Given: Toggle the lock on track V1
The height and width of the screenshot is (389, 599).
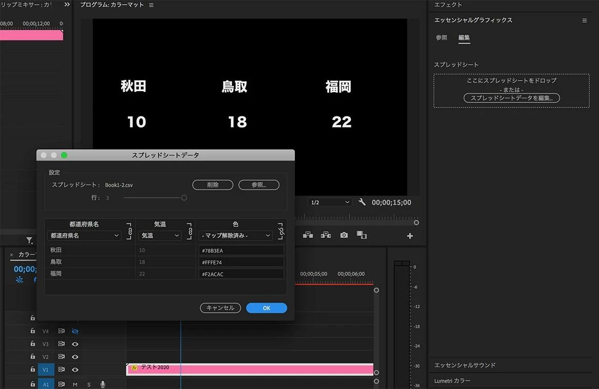Looking at the screenshot, I should point(33,369).
